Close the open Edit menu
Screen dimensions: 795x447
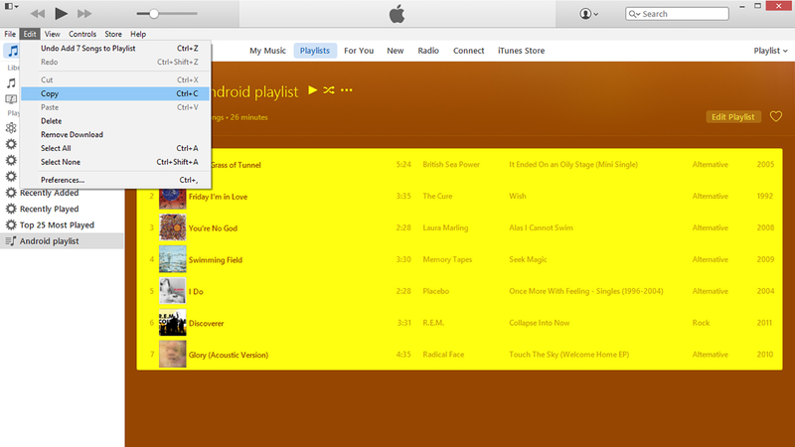pos(30,34)
